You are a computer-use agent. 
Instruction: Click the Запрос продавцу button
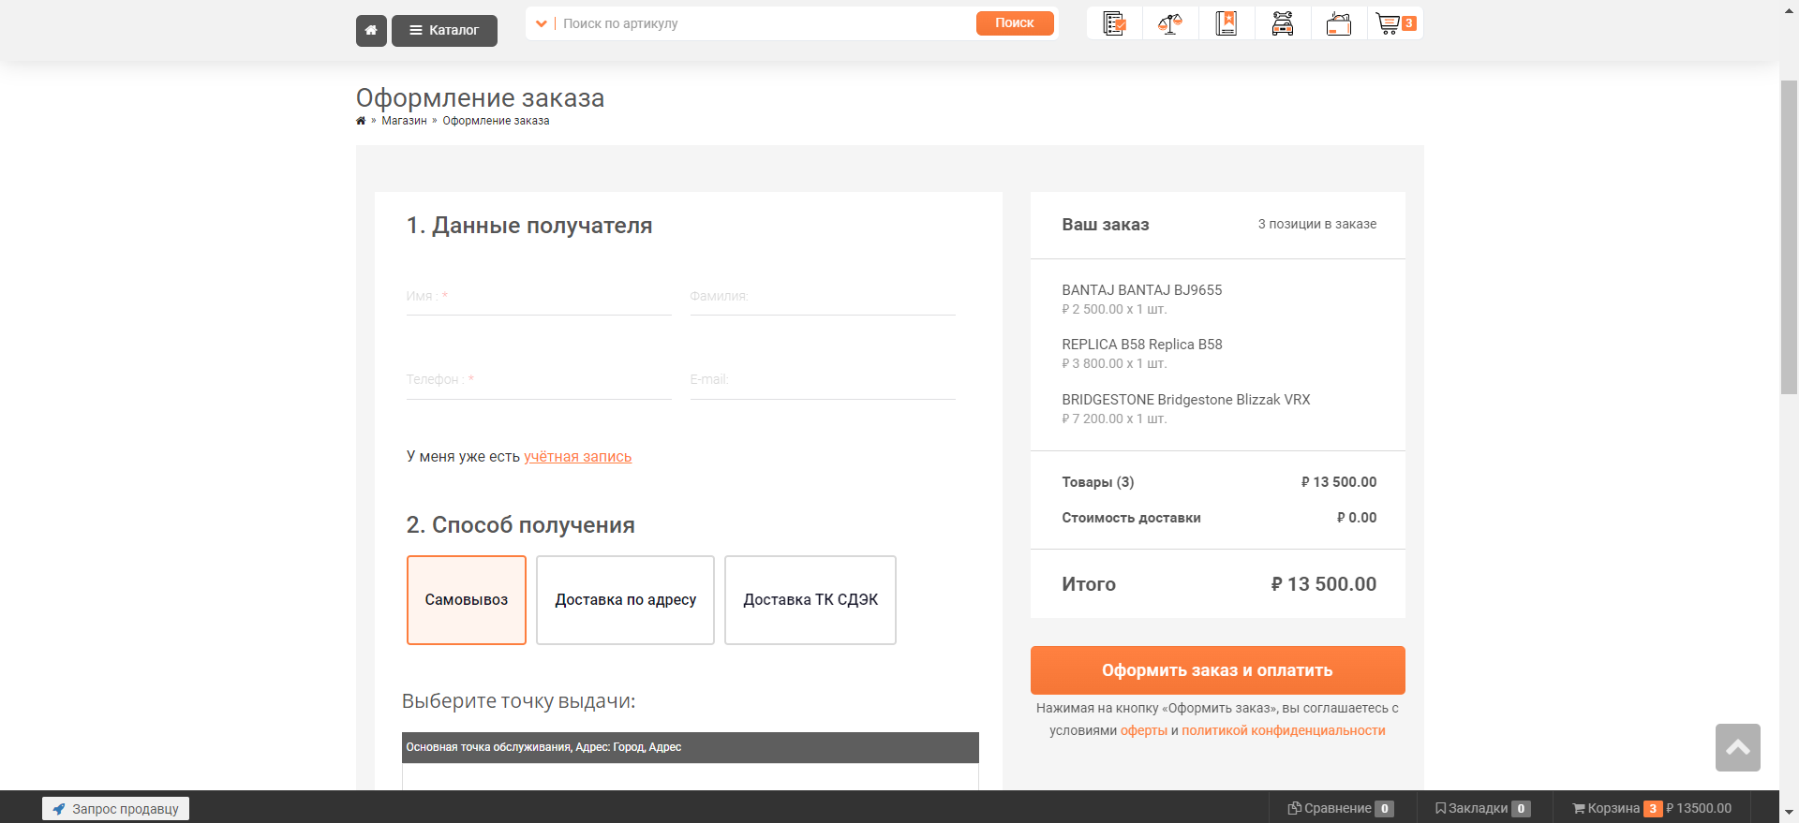click(x=115, y=809)
